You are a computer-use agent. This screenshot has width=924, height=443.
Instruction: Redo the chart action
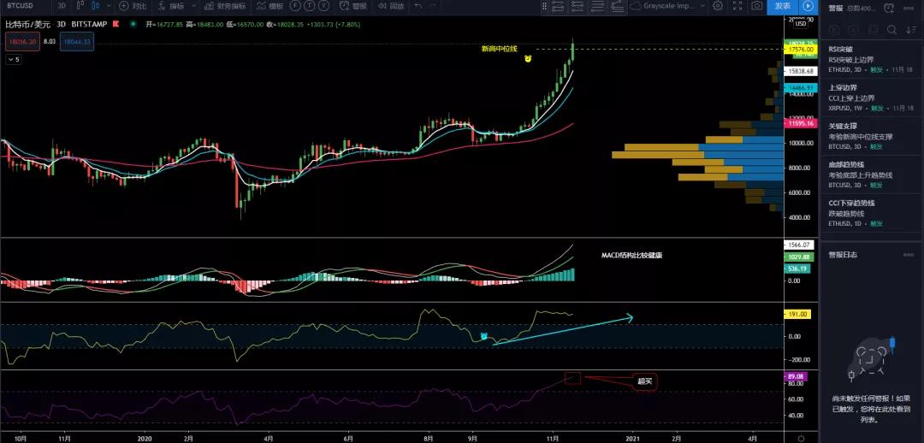[x=433, y=6]
